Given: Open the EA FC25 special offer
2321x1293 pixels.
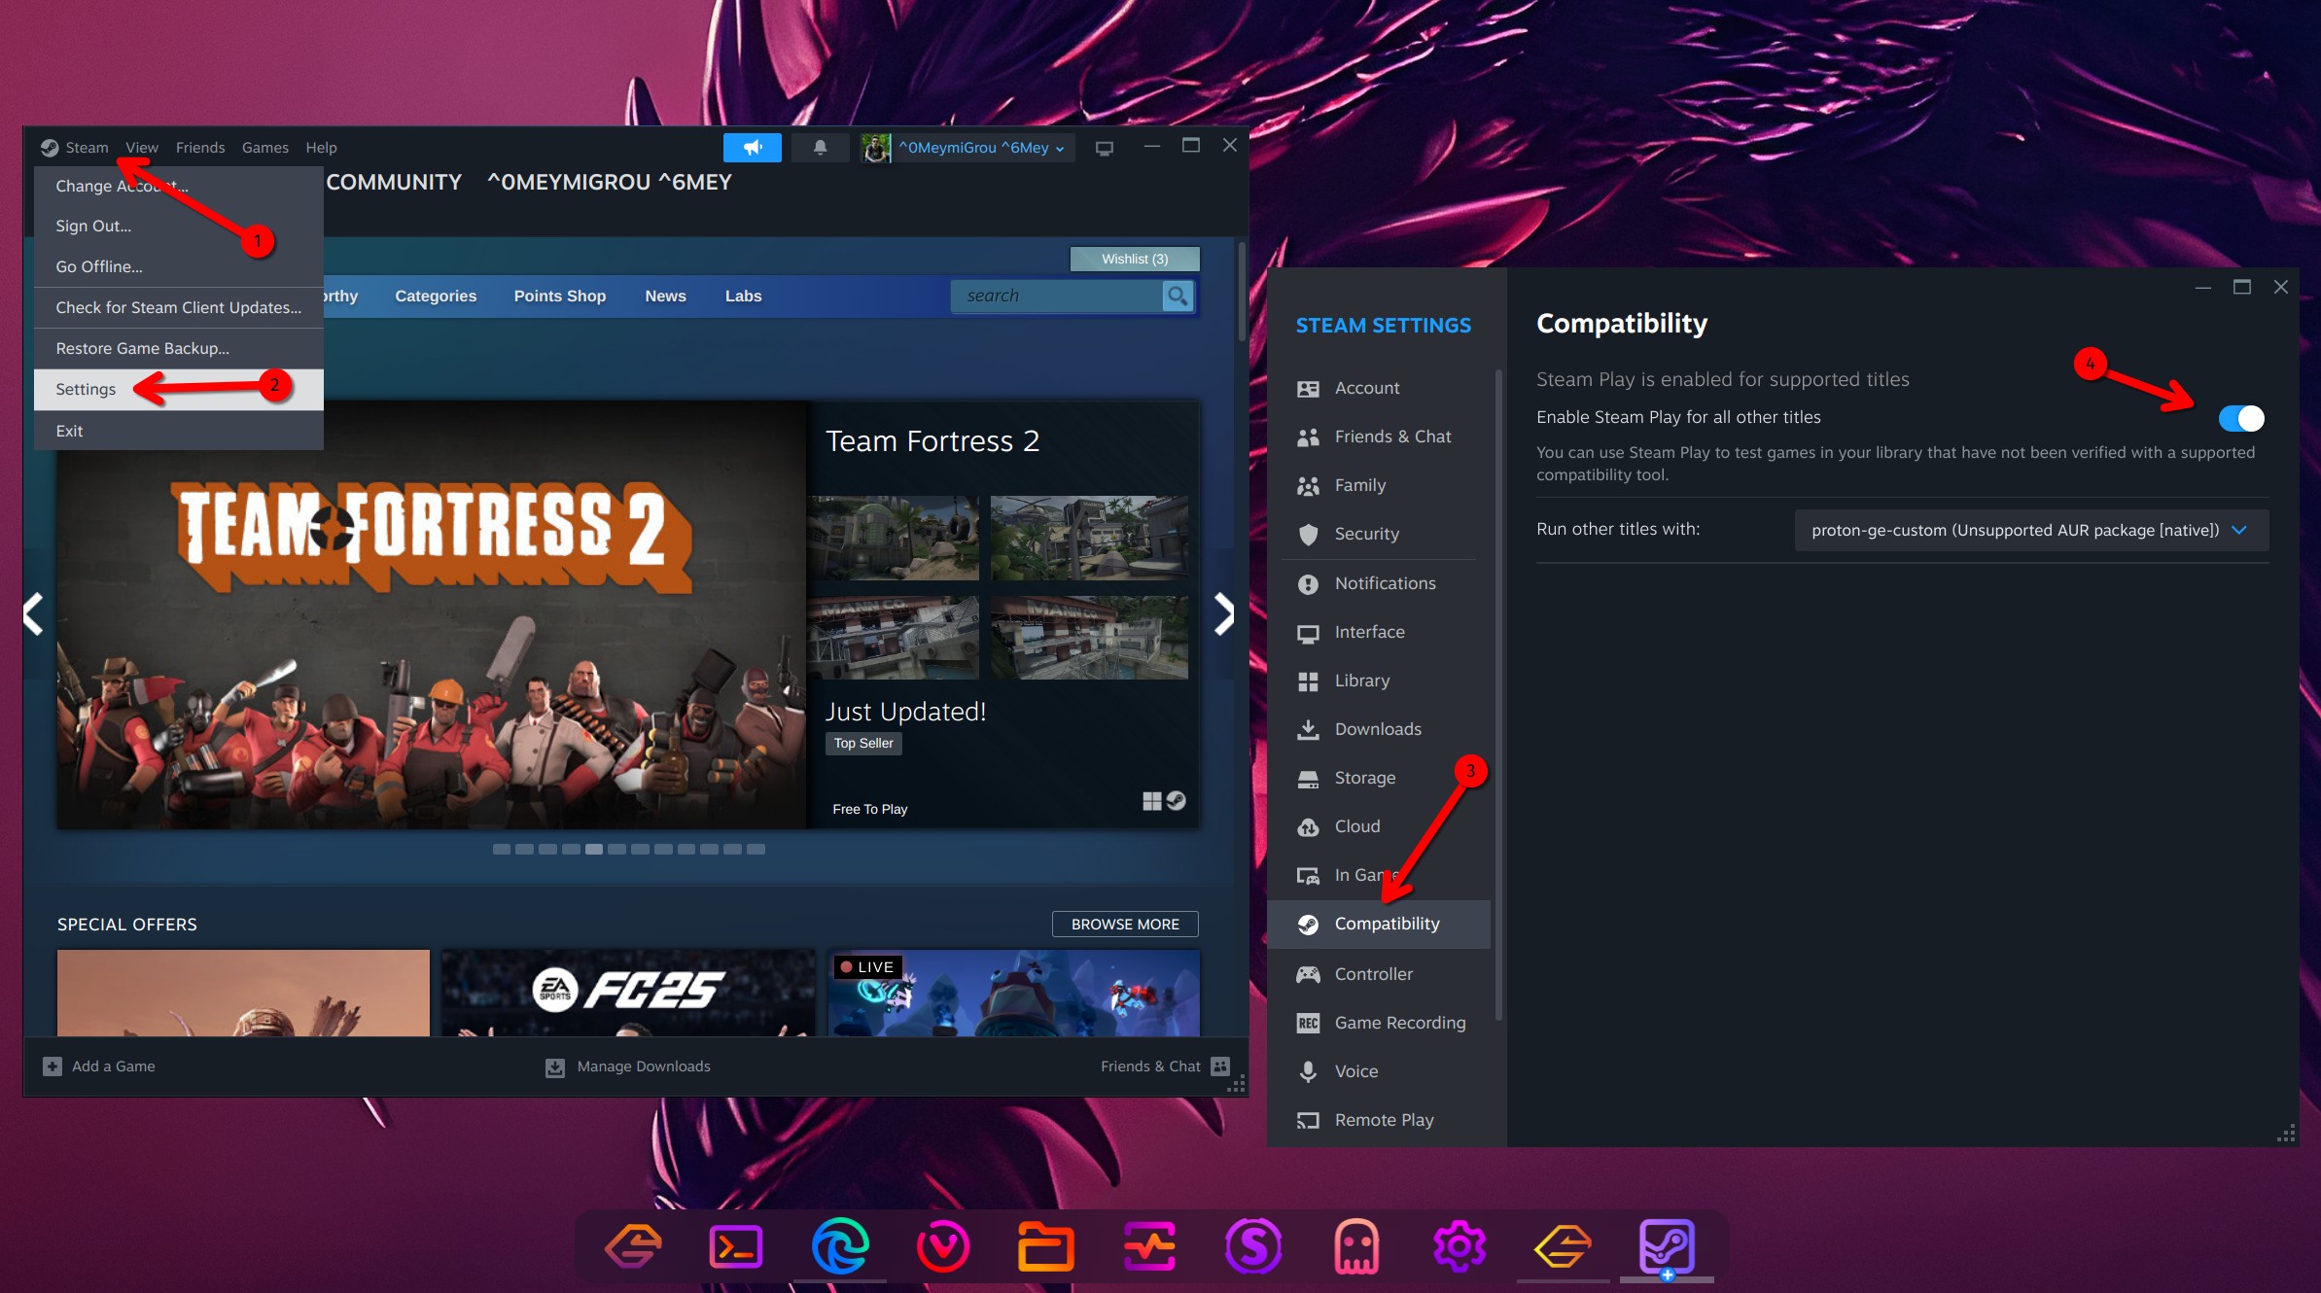Looking at the screenshot, I should (x=627, y=993).
